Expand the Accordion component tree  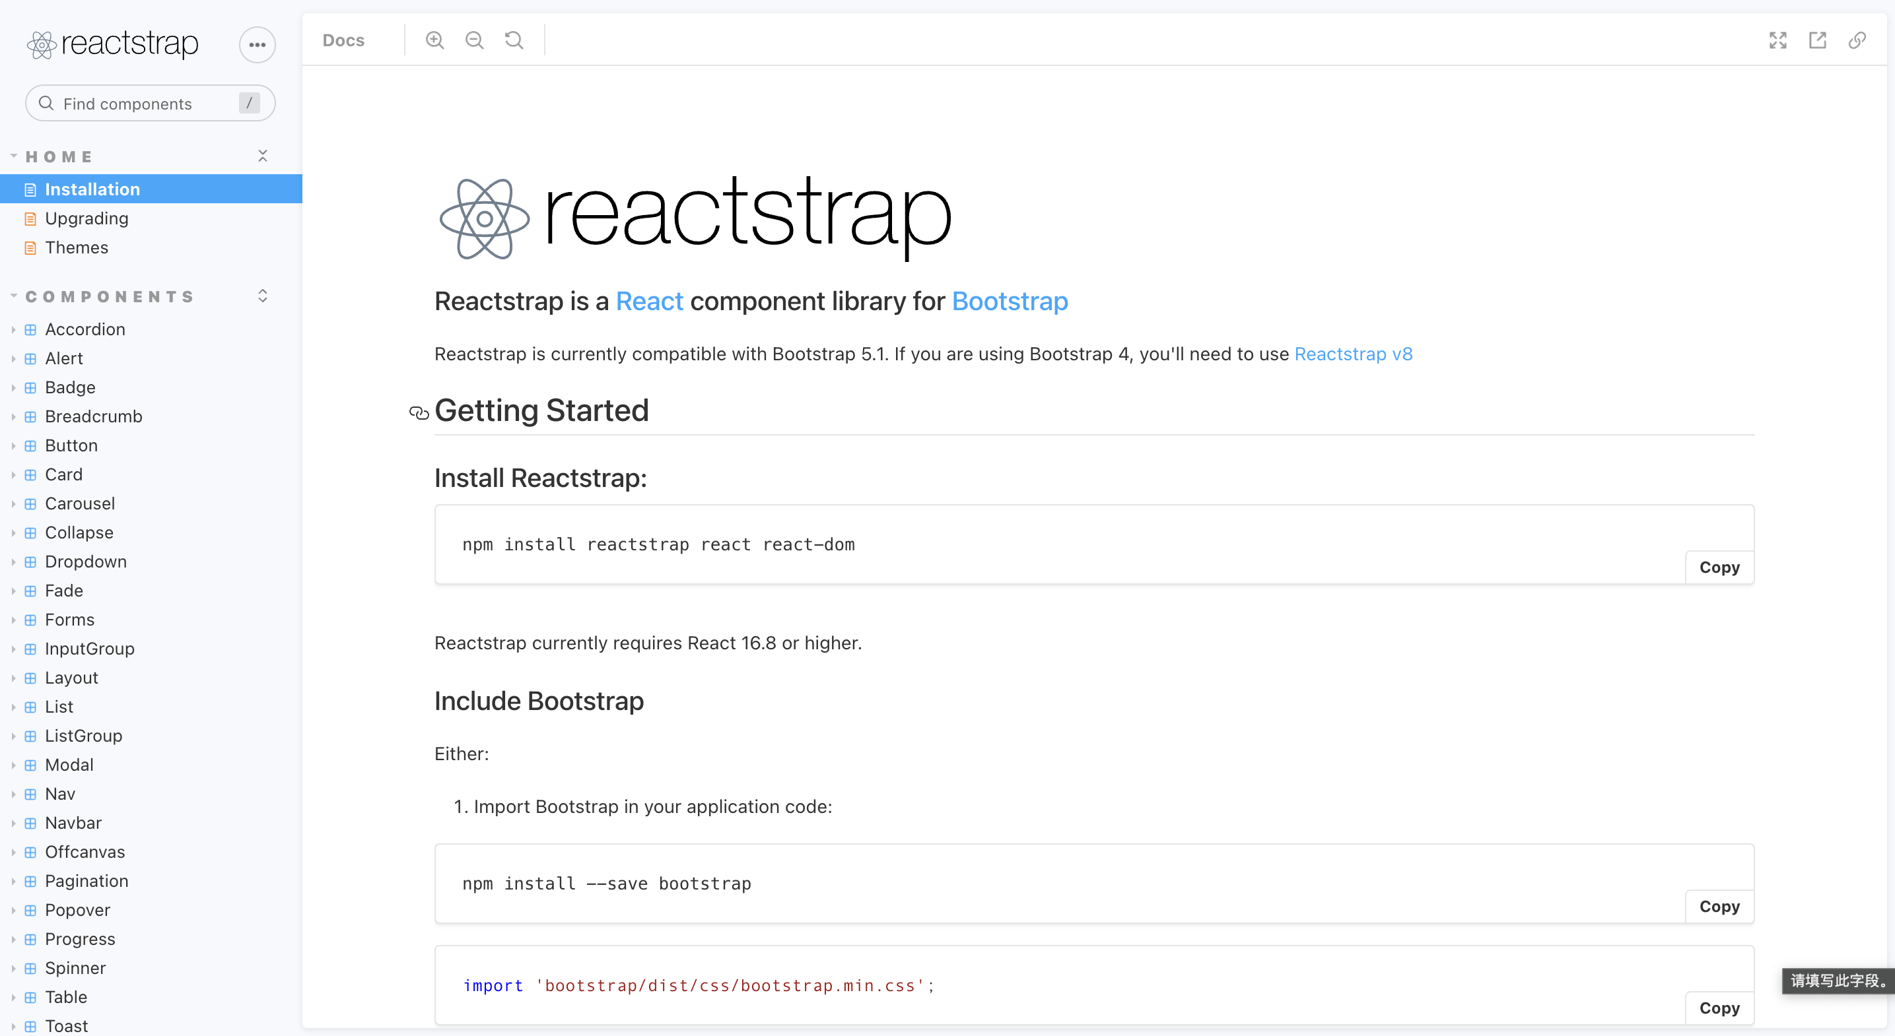tap(85, 329)
